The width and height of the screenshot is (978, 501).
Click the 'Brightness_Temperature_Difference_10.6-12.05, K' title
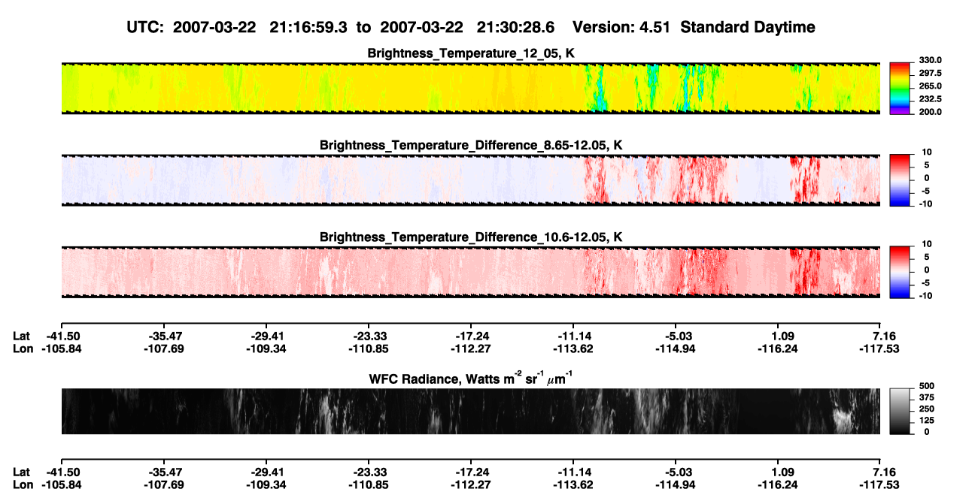click(471, 237)
